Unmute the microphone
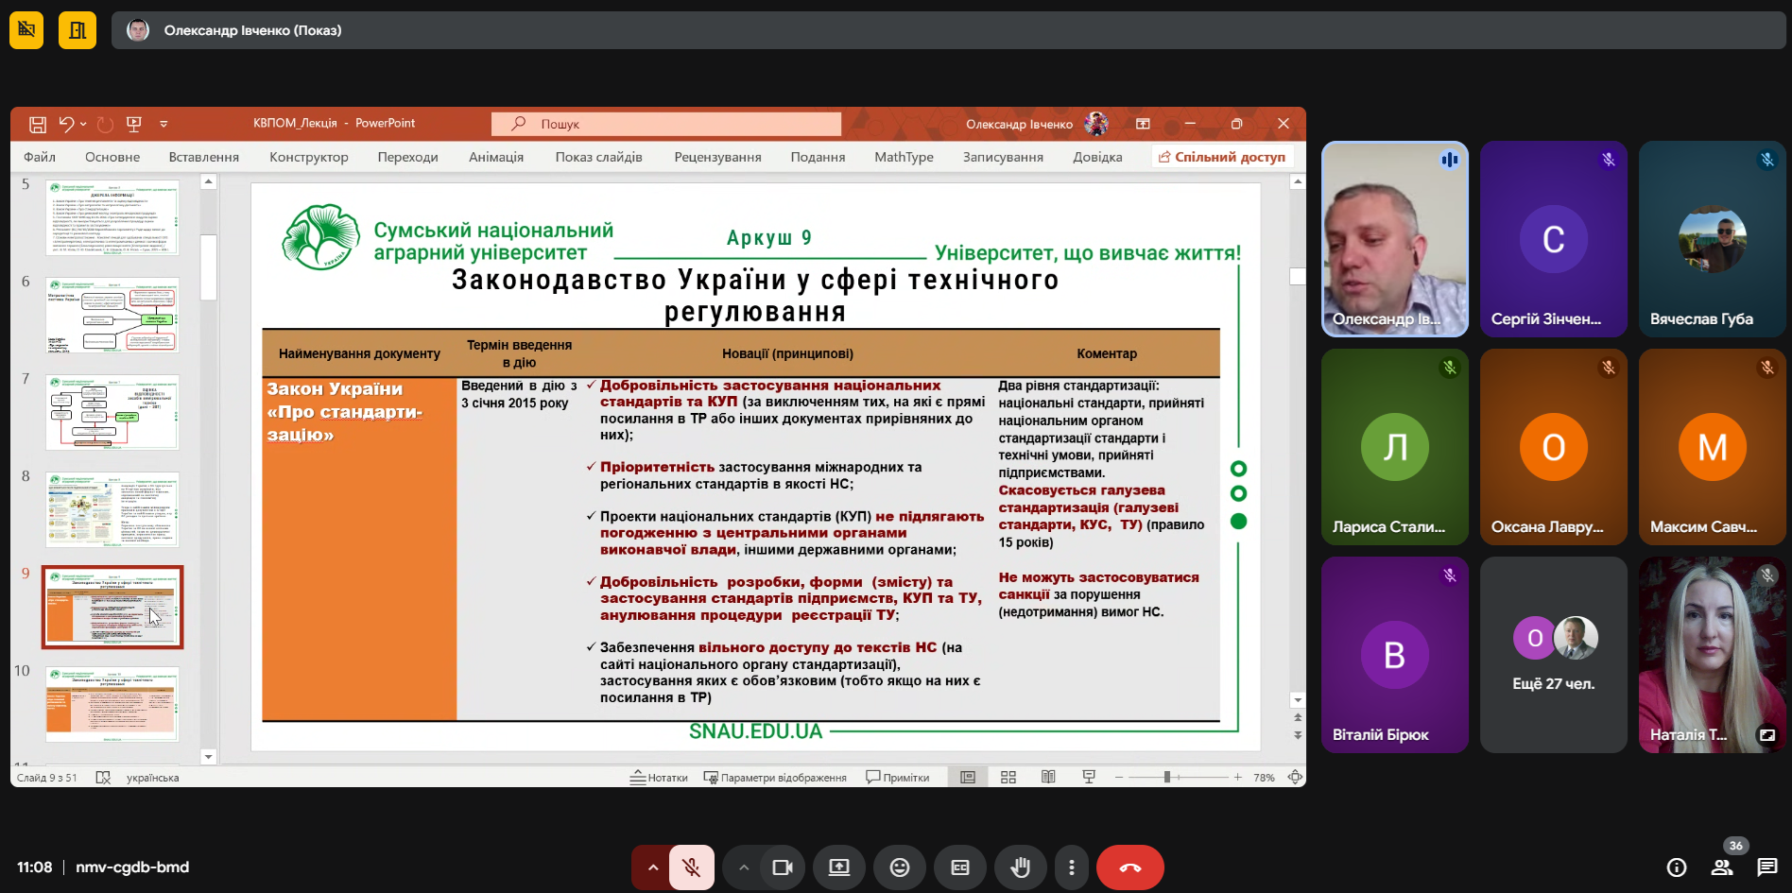Viewport: 1792px width, 893px height. [692, 867]
